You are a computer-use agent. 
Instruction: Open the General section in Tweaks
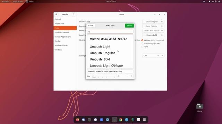[65, 19]
